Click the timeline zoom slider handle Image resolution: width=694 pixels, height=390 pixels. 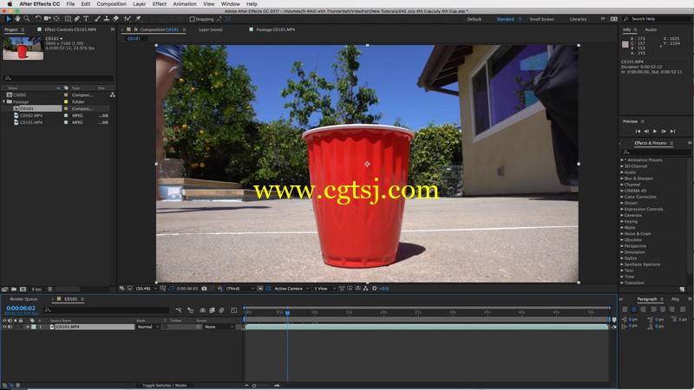(x=254, y=386)
